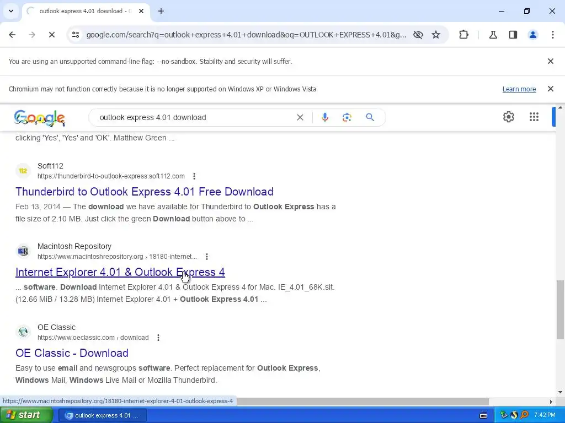
Task: Click the forward navigation arrow
Action: [x=32, y=35]
